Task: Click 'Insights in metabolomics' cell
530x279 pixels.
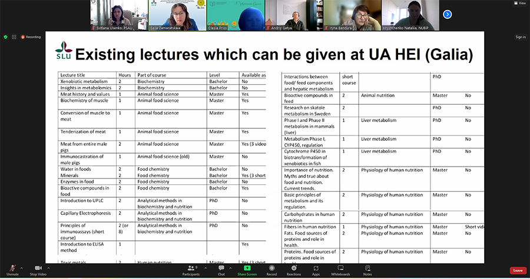Action: point(86,88)
